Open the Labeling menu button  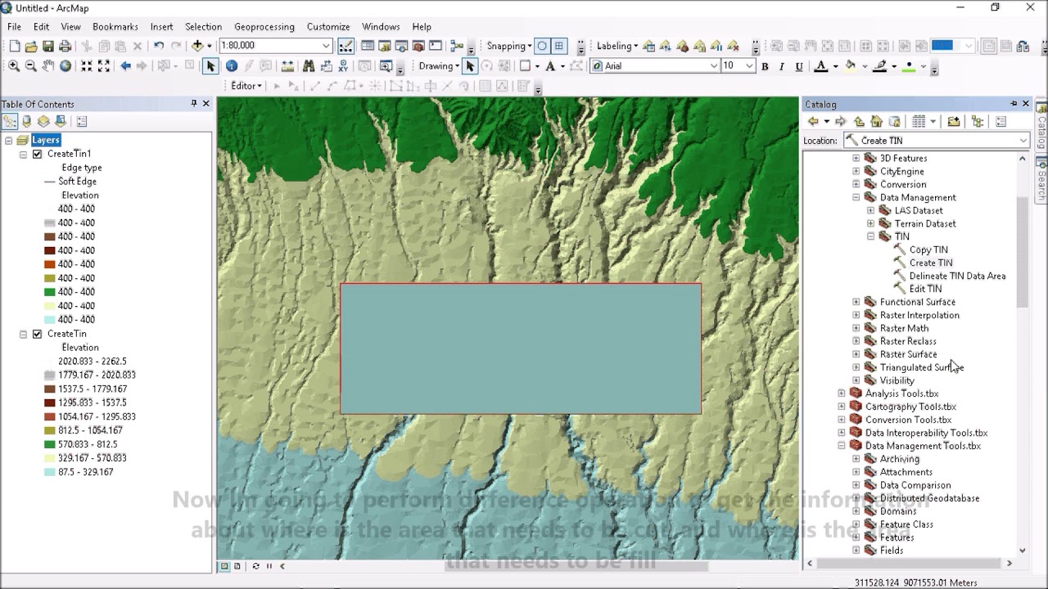[617, 46]
